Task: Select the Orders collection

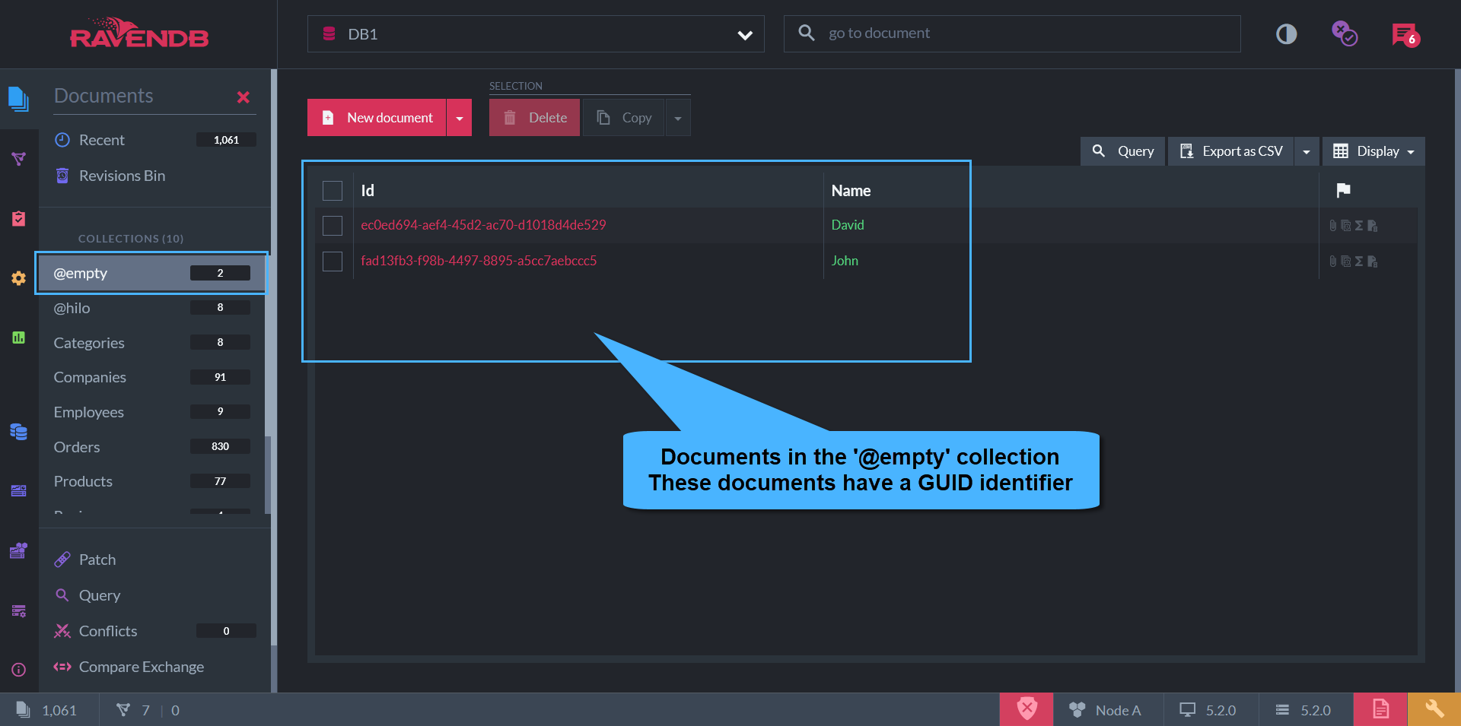Action: pyautogui.click(x=151, y=447)
